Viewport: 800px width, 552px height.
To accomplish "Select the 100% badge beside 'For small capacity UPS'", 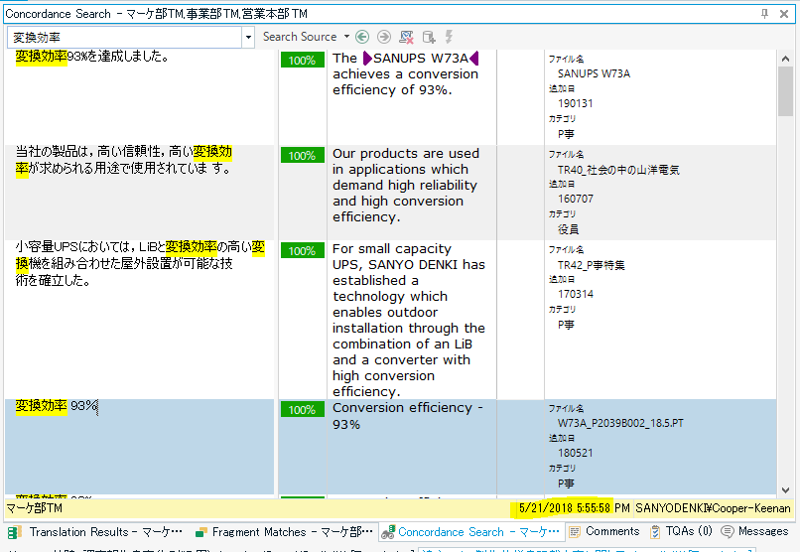I will pyautogui.click(x=302, y=251).
